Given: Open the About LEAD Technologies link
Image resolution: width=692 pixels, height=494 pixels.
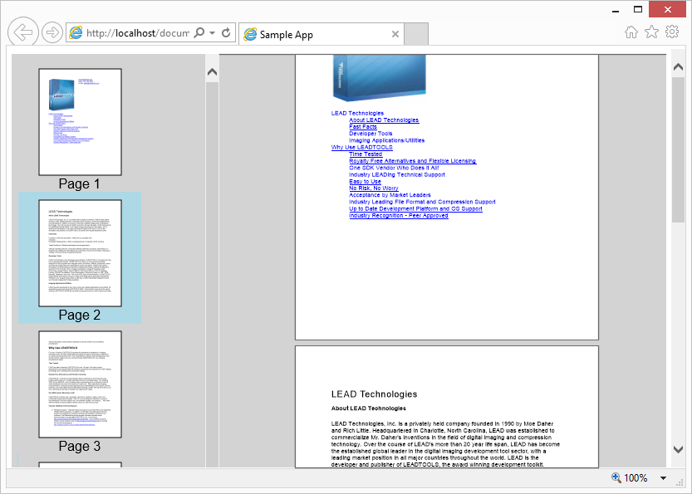Looking at the screenshot, I should point(384,120).
